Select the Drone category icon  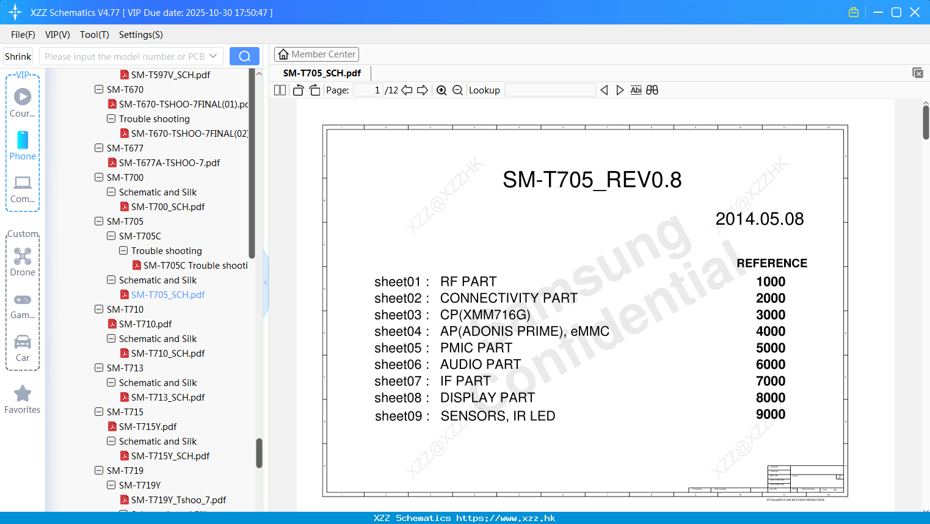coord(23,261)
